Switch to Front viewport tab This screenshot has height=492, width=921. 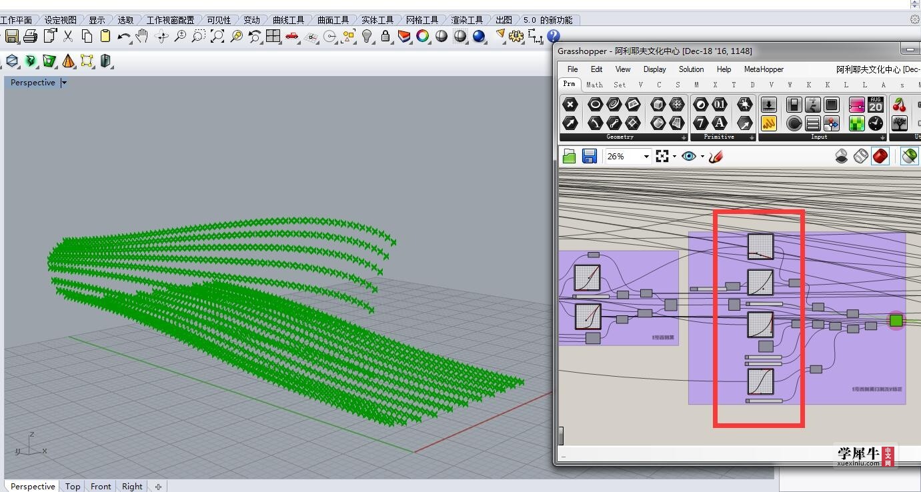click(101, 486)
